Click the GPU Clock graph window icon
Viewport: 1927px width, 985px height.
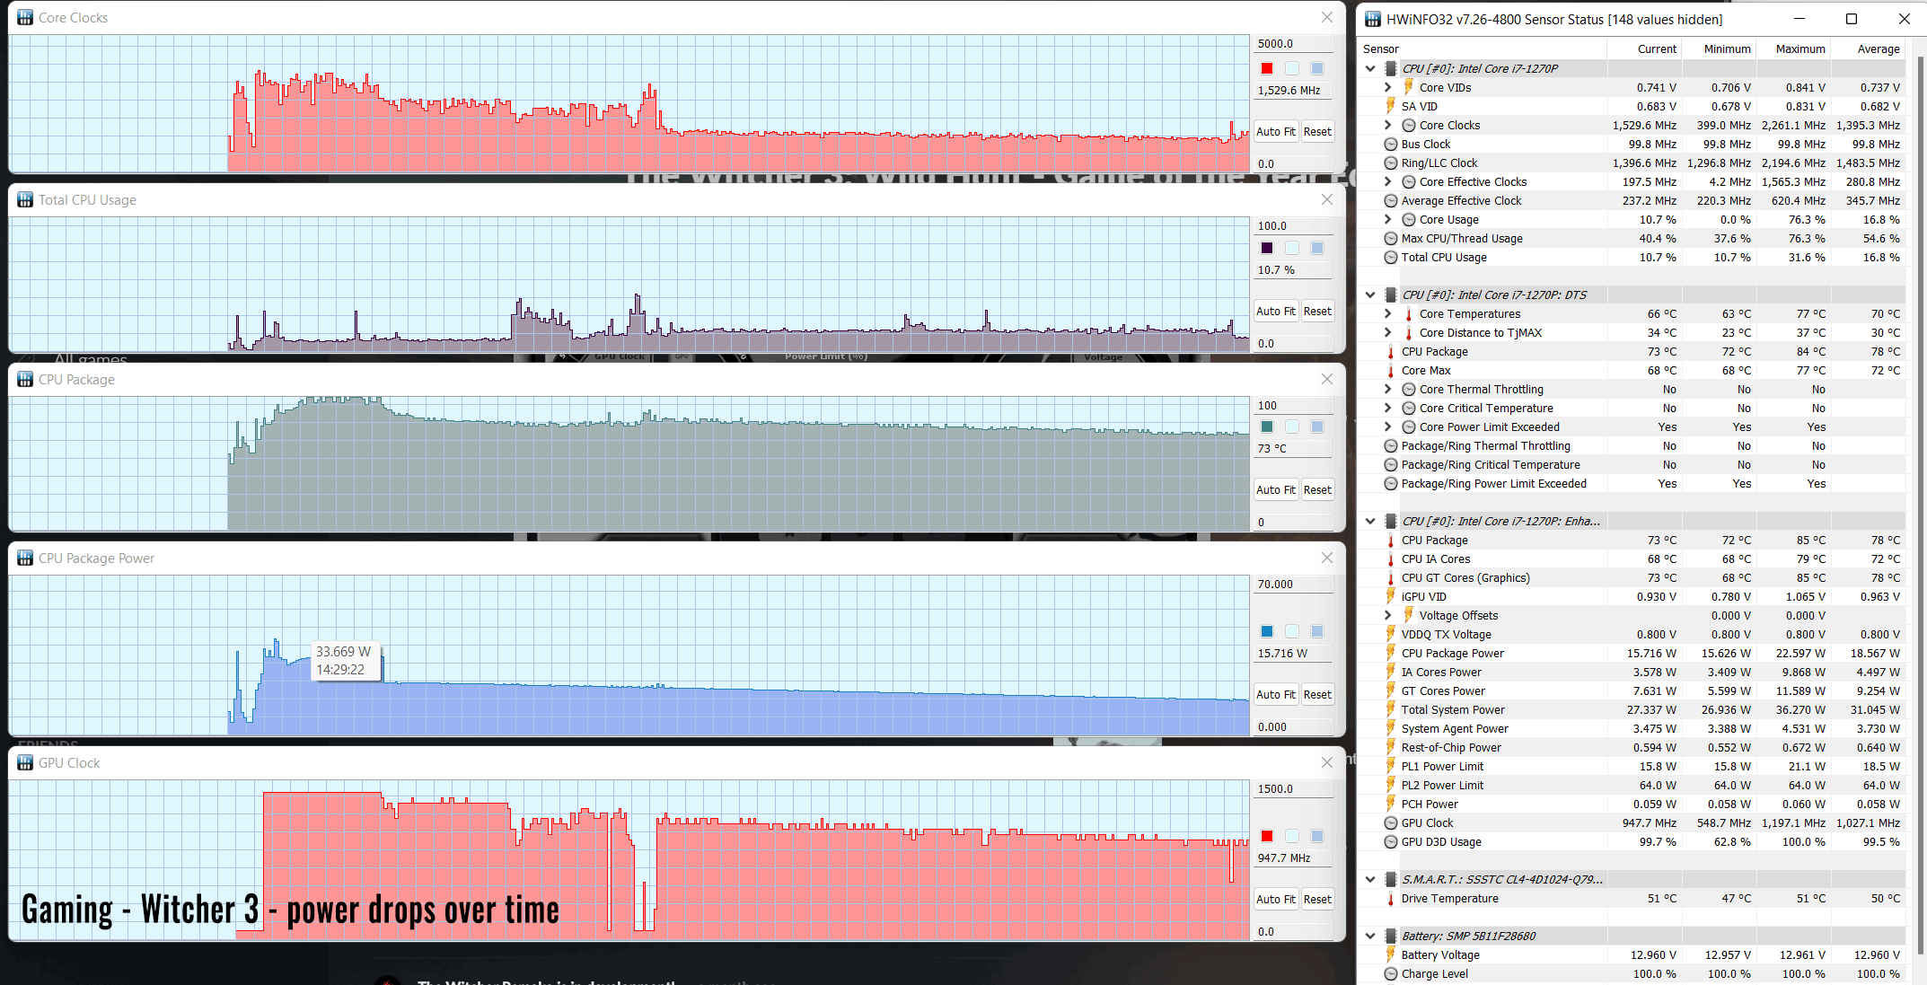coord(25,762)
